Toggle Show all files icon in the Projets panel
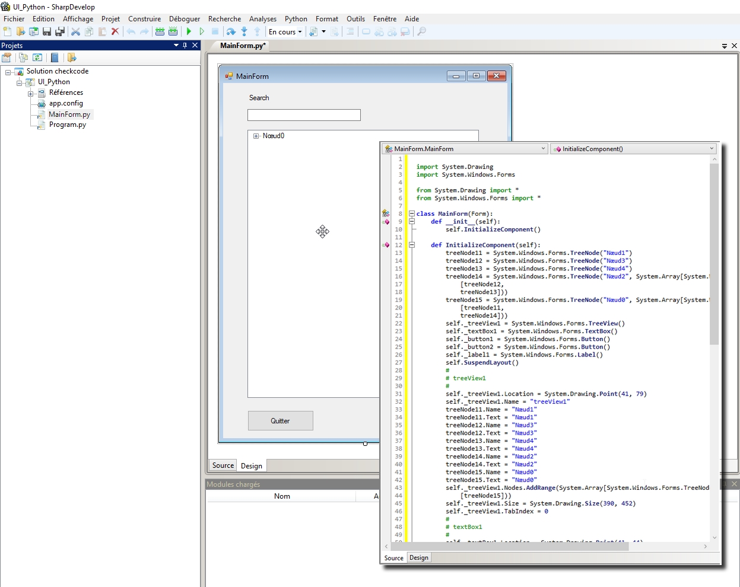 coord(23,58)
